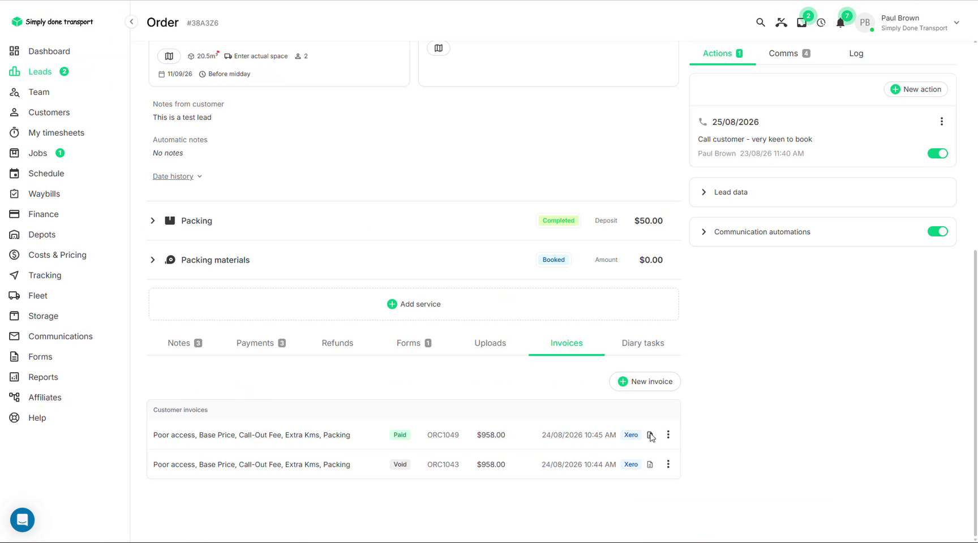Open more options for invoice ORC1043
The height and width of the screenshot is (543, 978).
click(x=668, y=464)
